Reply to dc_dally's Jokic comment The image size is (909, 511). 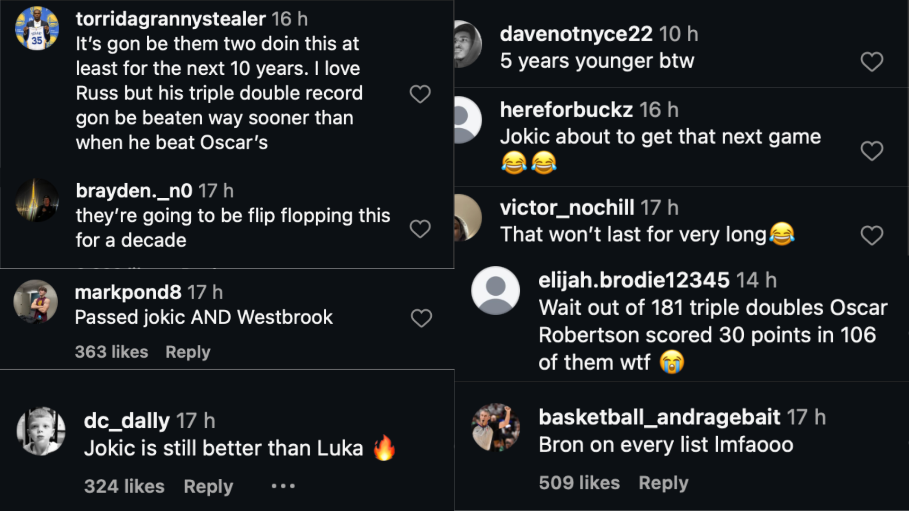pos(208,486)
